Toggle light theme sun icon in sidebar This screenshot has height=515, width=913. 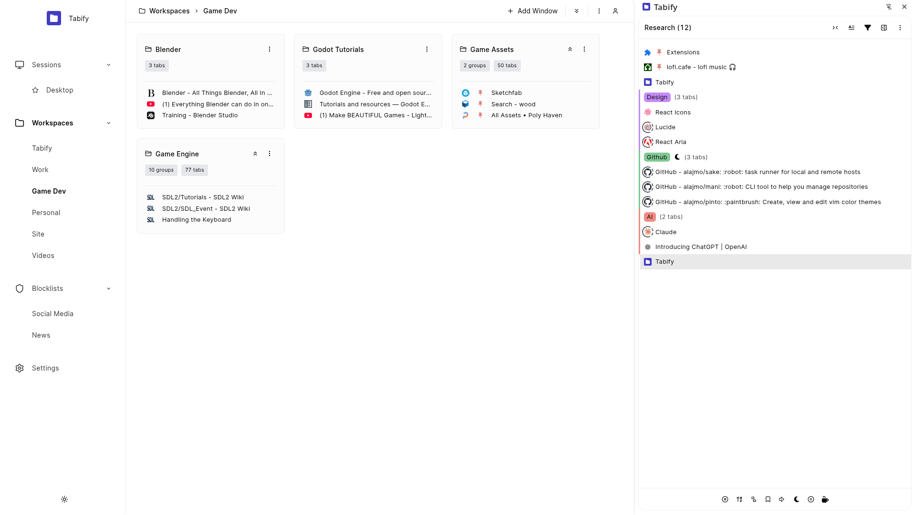coord(64,499)
